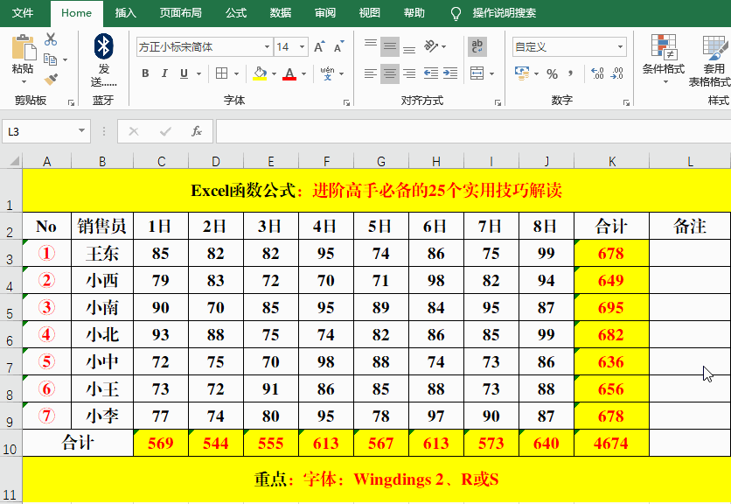The height and width of the screenshot is (504, 731).
Task: Open the 数据 ribbon tab
Action: (279, 13)
